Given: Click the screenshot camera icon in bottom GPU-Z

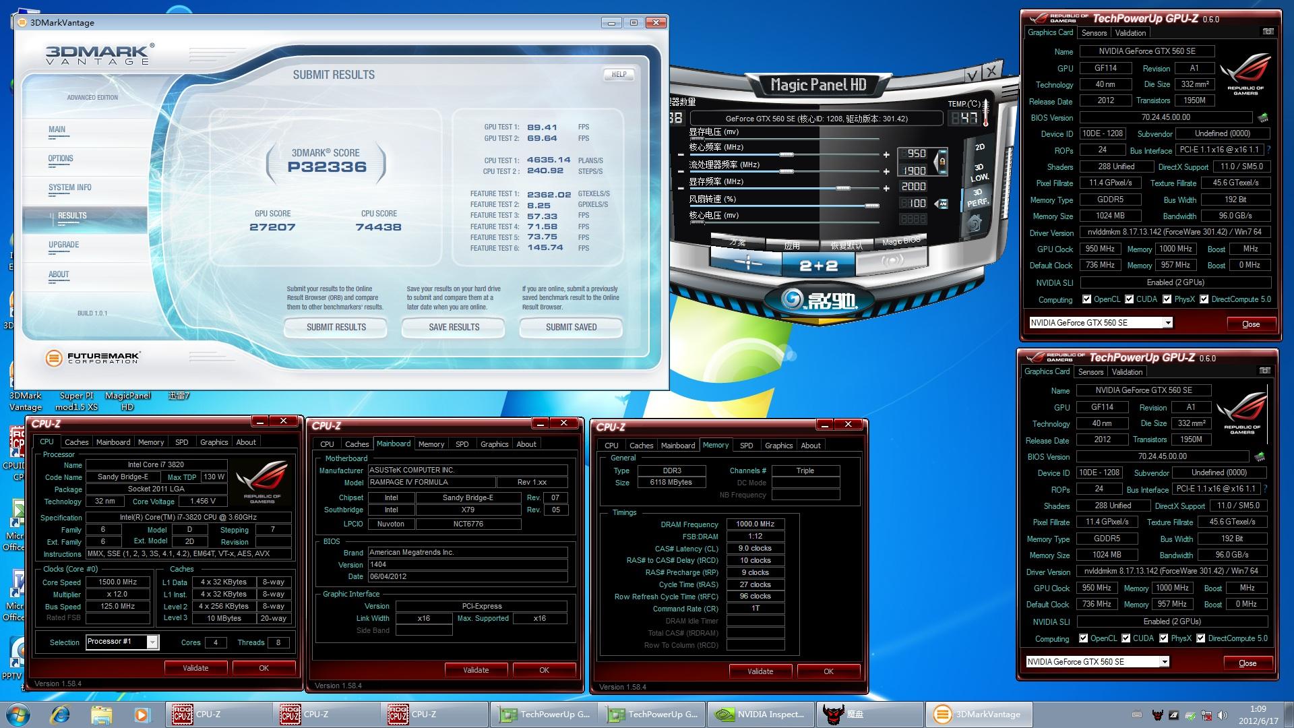Looking at the screenshot, I should [x=1264, y=371].
